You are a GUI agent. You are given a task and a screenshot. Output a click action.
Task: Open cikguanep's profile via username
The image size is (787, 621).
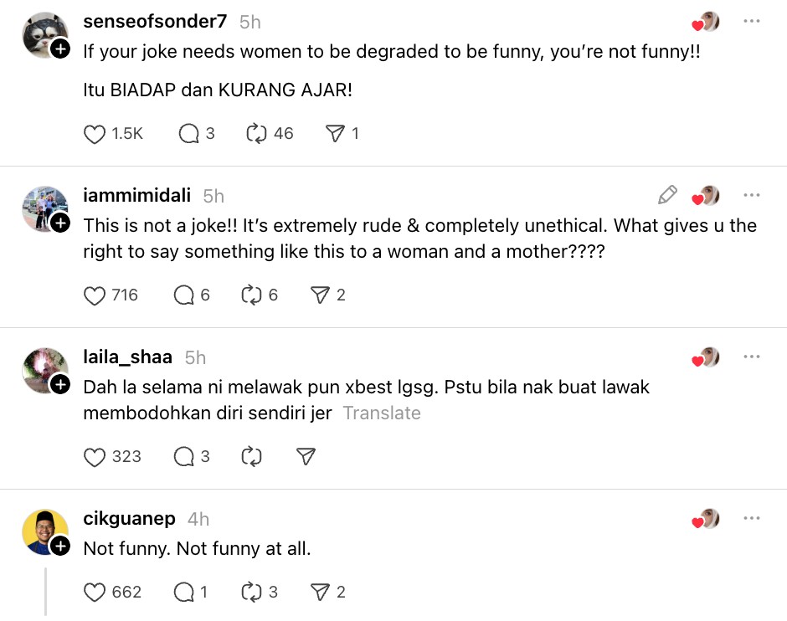point(129,519)
